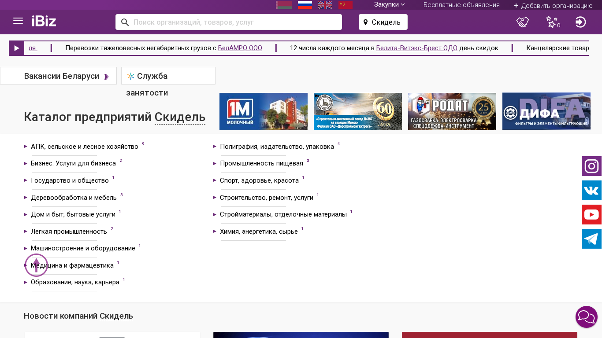This screenshot has height=338, width=602.
Task: Click the search organizations input field
Action: coord(234,22)
